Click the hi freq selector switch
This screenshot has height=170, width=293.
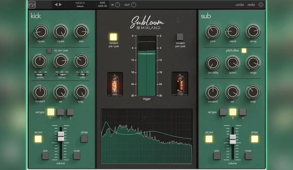click(x=82, y=75)
